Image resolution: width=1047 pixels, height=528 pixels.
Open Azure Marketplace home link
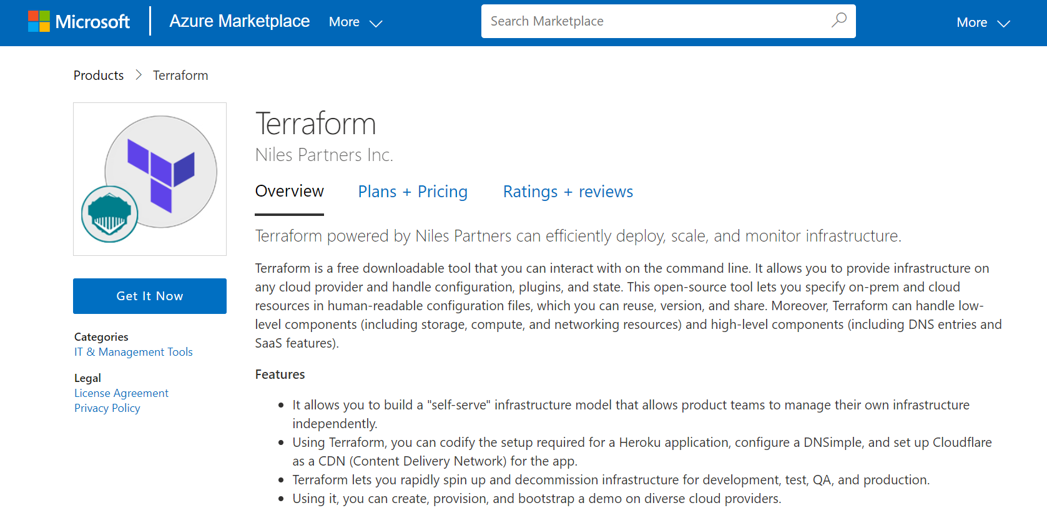[240, 21]
